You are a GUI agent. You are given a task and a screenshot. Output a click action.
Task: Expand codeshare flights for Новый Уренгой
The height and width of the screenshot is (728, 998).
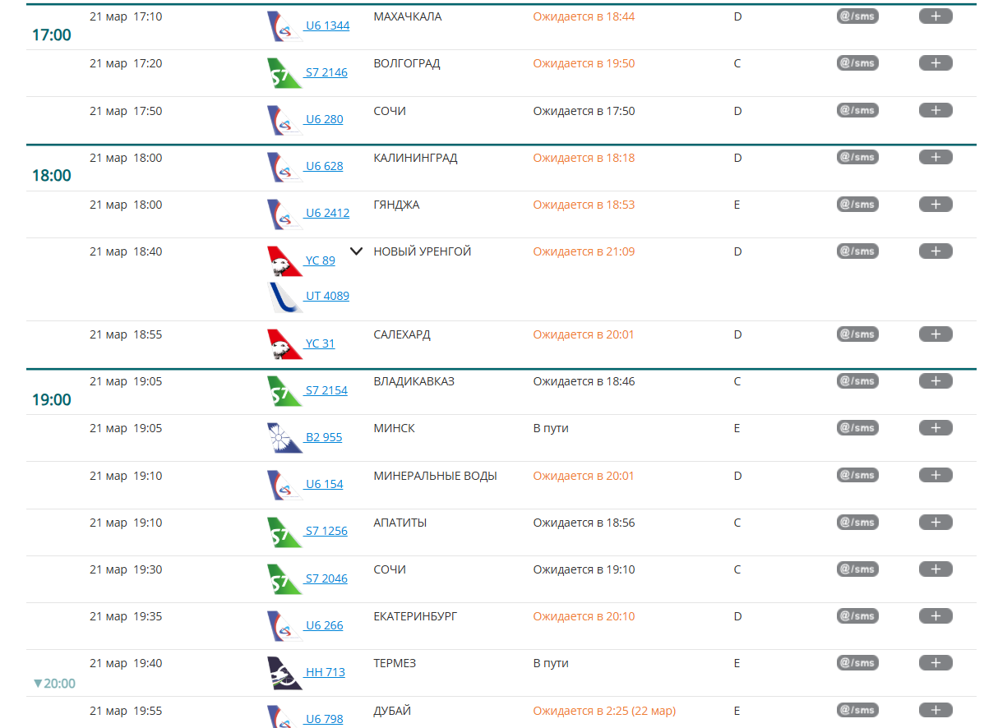click(x=356, y=251)
